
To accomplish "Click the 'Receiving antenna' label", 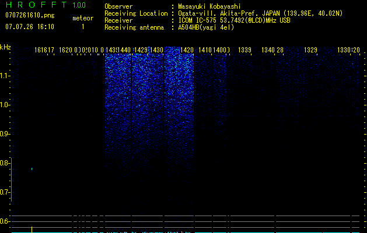I will pyautogui.click(x=134, y=27).
